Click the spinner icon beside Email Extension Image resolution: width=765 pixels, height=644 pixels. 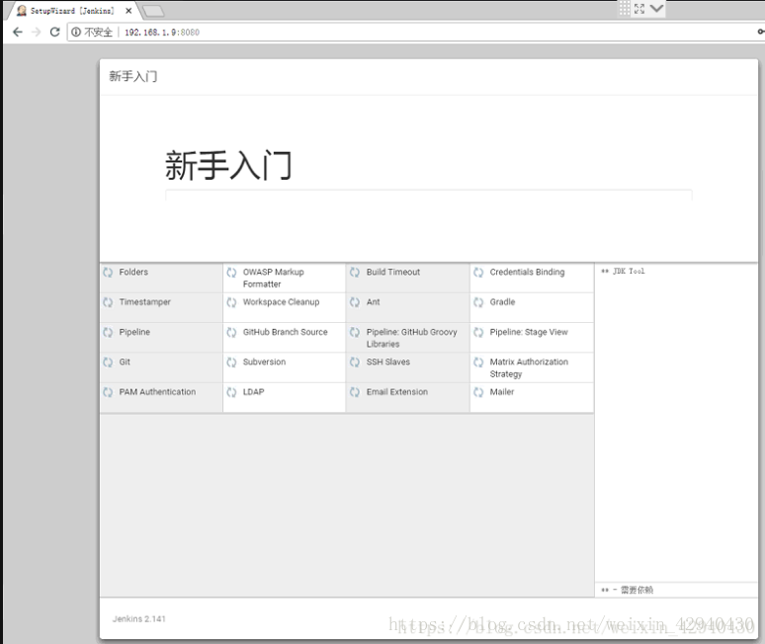355,392
